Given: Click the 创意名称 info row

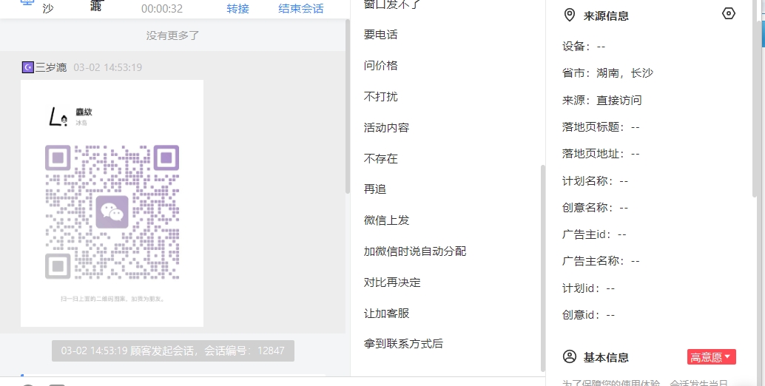Looking at the screenshot, I should pyautogui.click(x=595, y=208).
